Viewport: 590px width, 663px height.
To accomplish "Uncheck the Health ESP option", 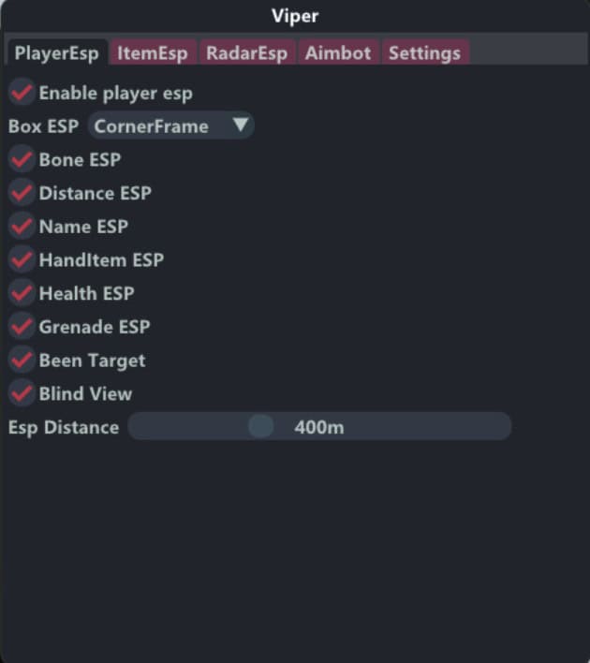I will tap(21, 294).
